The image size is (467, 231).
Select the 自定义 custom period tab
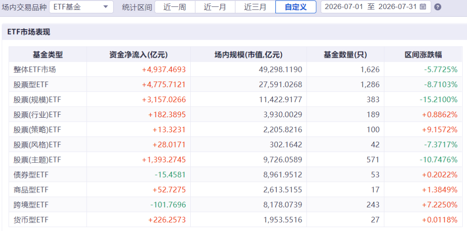(x=296, y=7)
